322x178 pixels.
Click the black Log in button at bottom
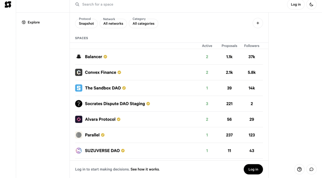(x=253, y=169)
